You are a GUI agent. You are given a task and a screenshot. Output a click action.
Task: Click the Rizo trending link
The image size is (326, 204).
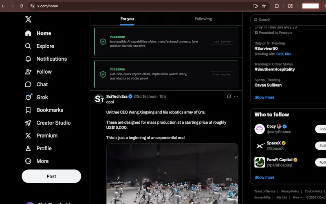tap(288, 54)
